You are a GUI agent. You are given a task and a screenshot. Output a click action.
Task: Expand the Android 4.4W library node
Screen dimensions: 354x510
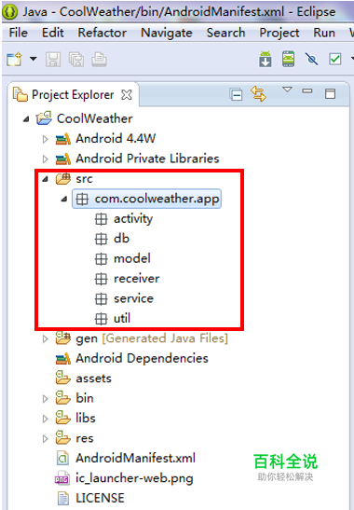pos(46,139)
